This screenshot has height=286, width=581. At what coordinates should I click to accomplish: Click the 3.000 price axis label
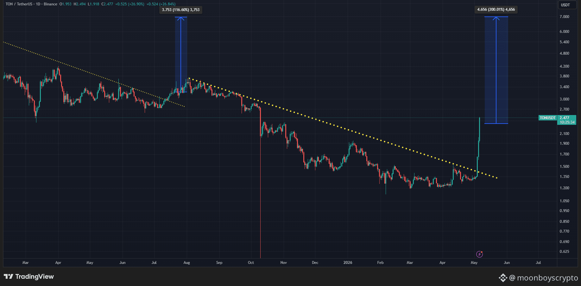pos(564,99)
